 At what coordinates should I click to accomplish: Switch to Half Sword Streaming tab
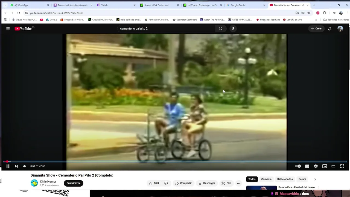point(203,5)
